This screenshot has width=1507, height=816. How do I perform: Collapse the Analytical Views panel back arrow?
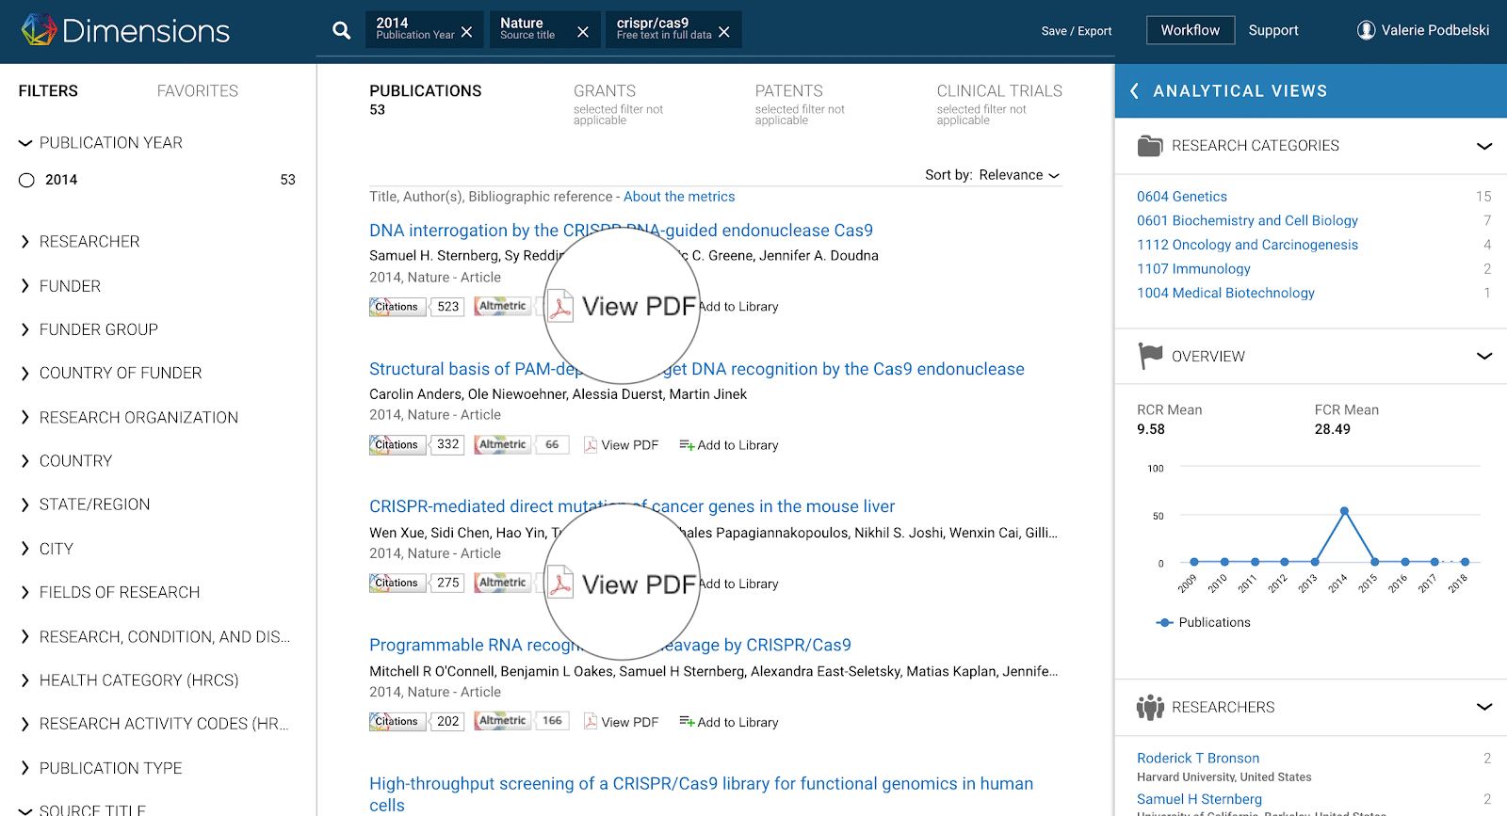1134,91
